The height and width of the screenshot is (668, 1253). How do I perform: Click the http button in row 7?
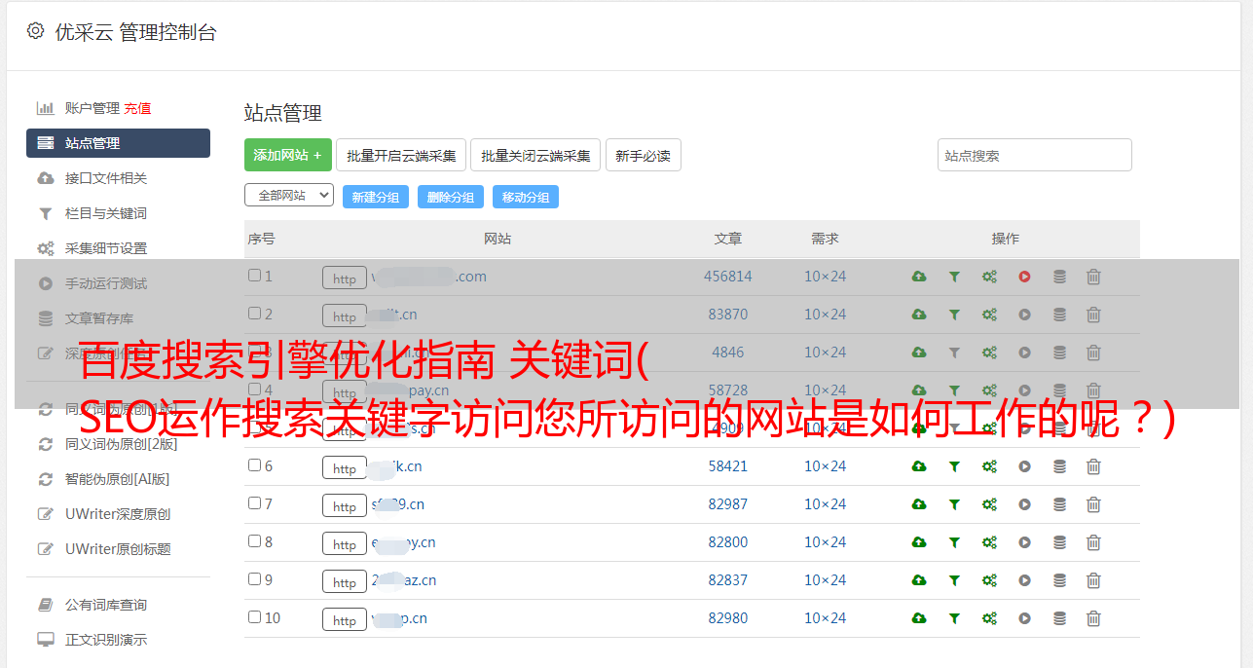point(345,505)
